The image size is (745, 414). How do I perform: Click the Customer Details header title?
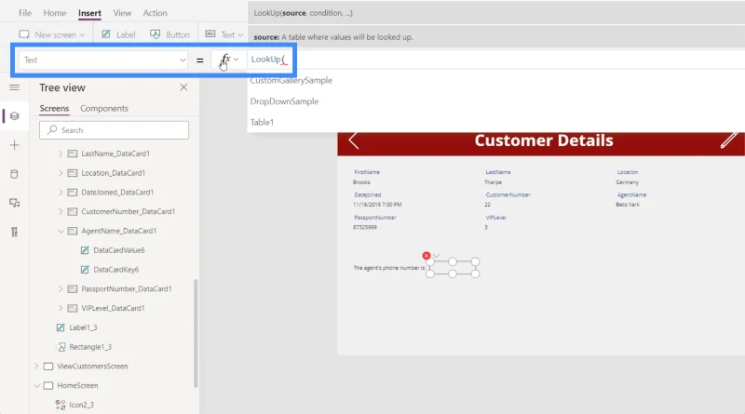544,140
